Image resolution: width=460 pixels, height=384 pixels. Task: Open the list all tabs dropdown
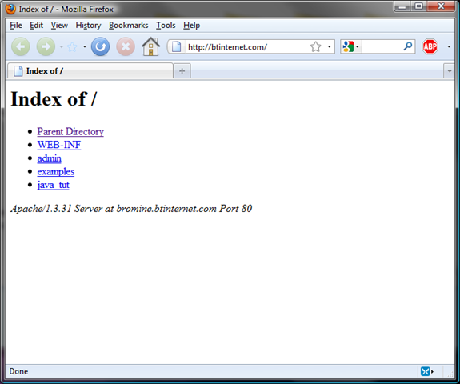tap(449, 71)
